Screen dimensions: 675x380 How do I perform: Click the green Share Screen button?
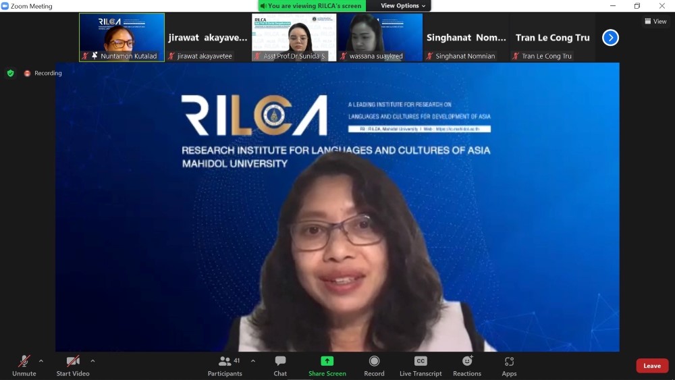pyautogui.click(x=327, y=366)
